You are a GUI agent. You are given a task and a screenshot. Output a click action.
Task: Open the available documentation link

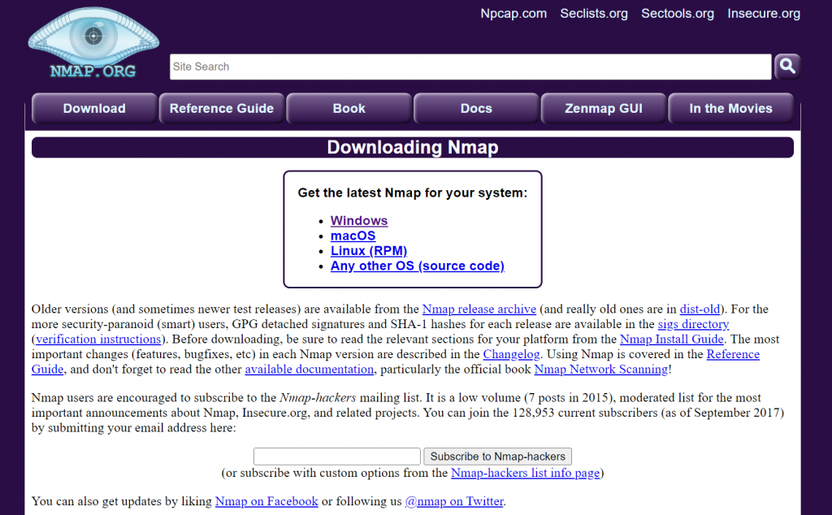pos(310,369)
